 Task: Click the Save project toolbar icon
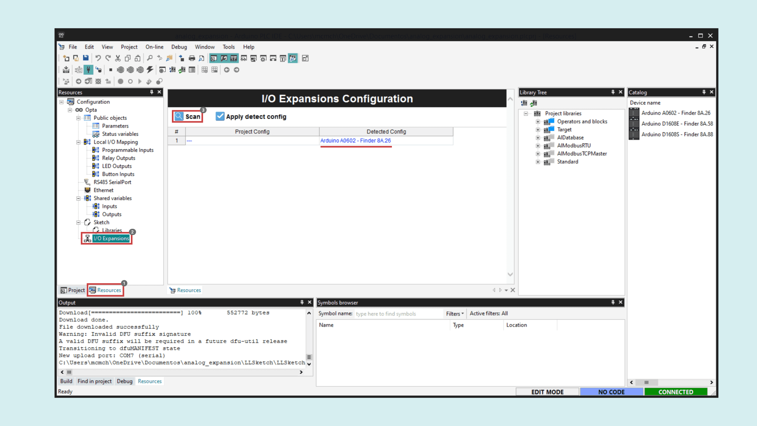(85, 58)
